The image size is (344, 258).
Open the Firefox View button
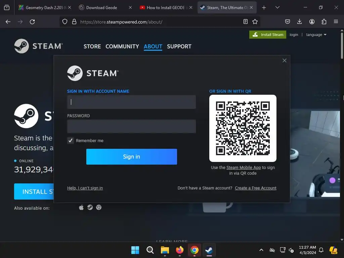(x=7, y=7)
